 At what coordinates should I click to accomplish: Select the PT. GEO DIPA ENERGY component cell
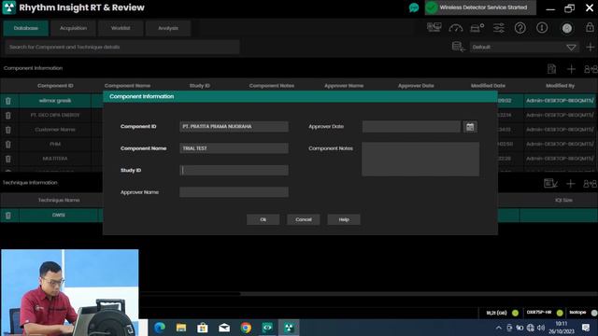point(55,115)
